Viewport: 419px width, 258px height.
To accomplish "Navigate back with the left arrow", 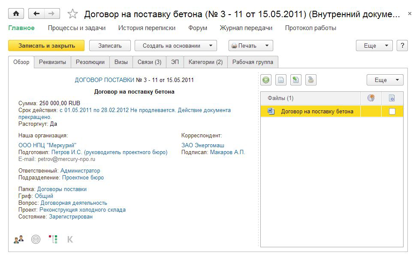I will [36, 14].
